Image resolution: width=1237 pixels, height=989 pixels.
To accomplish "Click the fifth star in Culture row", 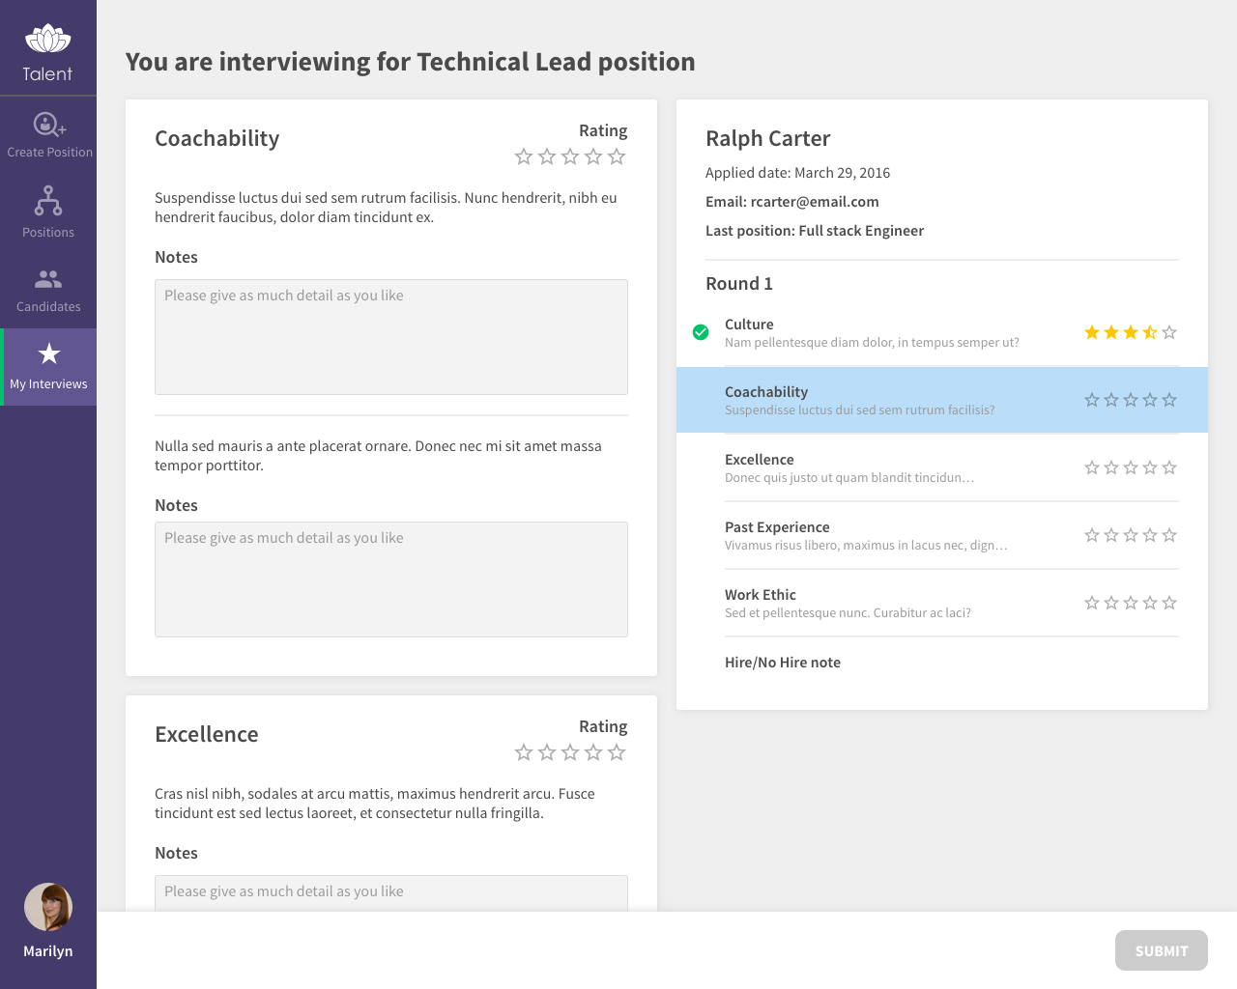I will tap(1169, 332).
